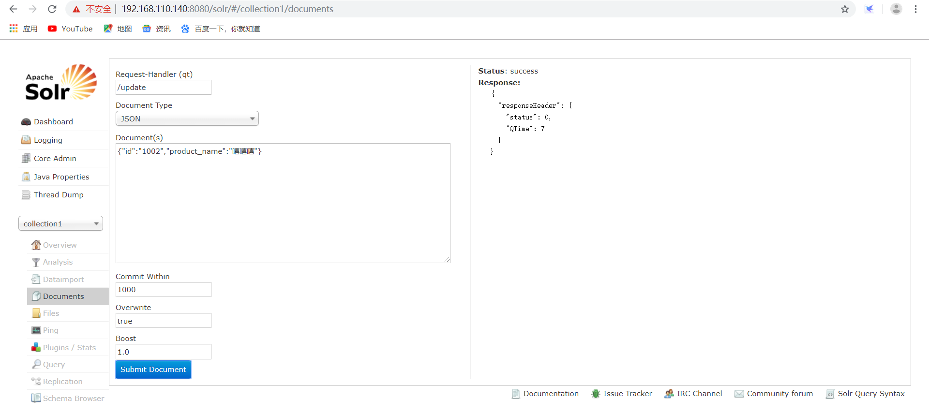Open the 应用 apps shortcut
The width and height of the screenshot is (929, 416).
pyautogui.click(x=23, y=29)
